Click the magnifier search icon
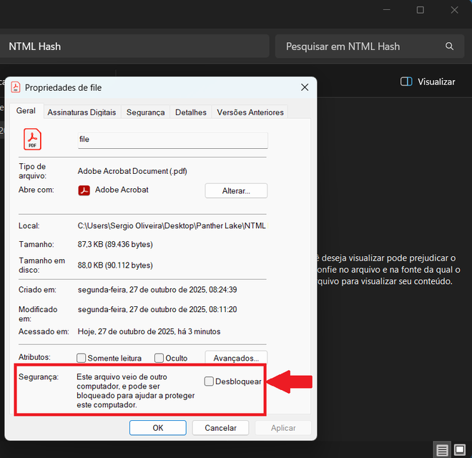The width and height of the screenshot is (472, 458). 450,47
